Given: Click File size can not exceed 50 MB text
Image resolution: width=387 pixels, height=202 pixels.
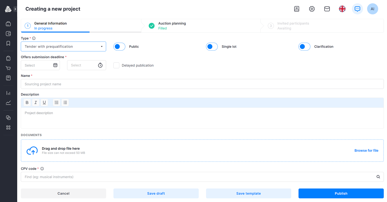Looking at the screenshot, I should point(64,153).
